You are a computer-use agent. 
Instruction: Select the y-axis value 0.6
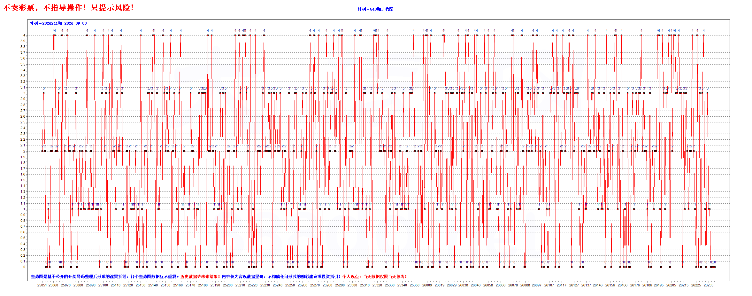click(23, 232)
